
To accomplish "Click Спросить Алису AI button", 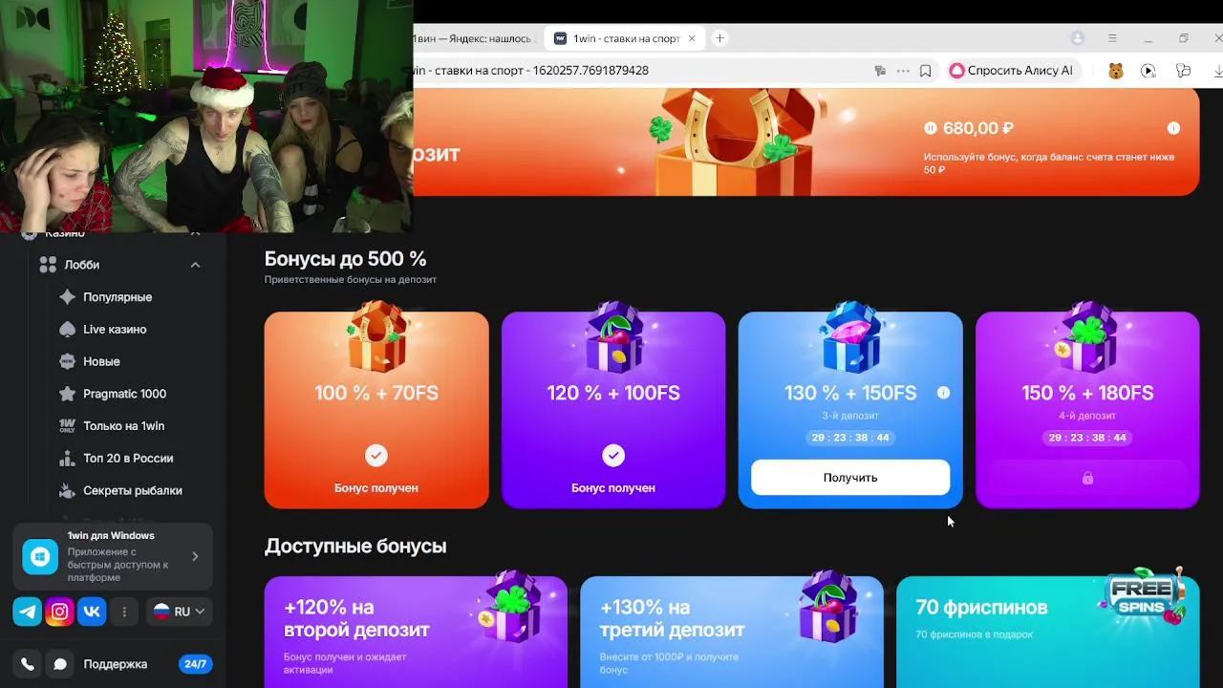I will (x=1012, y=71).
